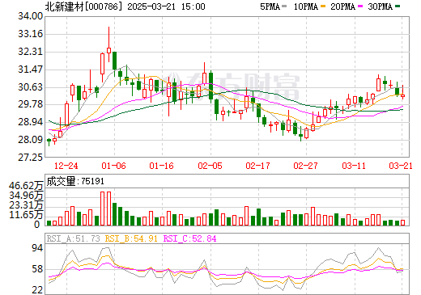Click the 28.94 price axis label
The width and height of the screenshot is (421, 295).
pos(31,122)
